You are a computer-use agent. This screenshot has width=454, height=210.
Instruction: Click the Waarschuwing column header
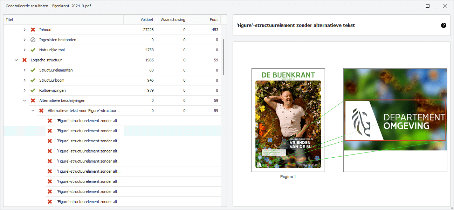click(x=172, y=20)
